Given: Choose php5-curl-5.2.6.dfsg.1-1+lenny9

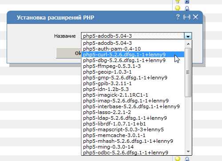Looking at the screenshot, I should [x=133, y=55].
